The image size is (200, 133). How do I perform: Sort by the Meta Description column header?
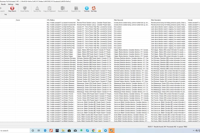169,20
